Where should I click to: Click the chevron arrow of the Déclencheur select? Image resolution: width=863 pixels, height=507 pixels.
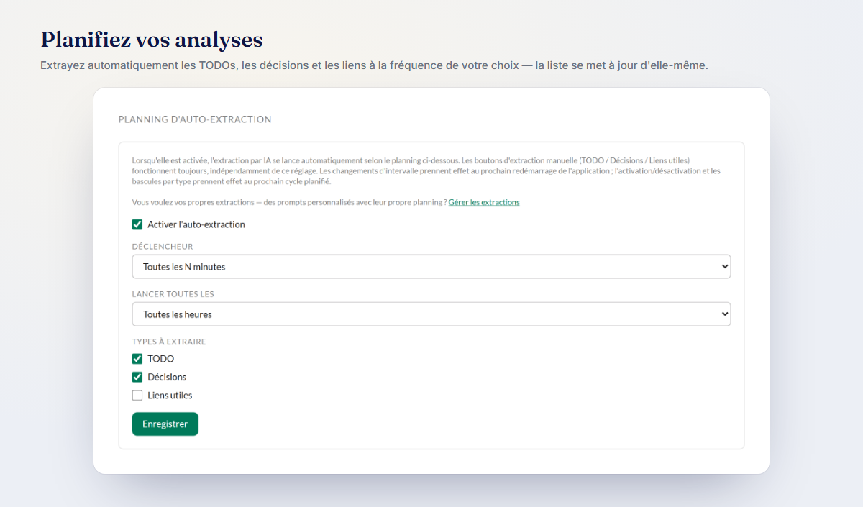(x=723, y=267)
